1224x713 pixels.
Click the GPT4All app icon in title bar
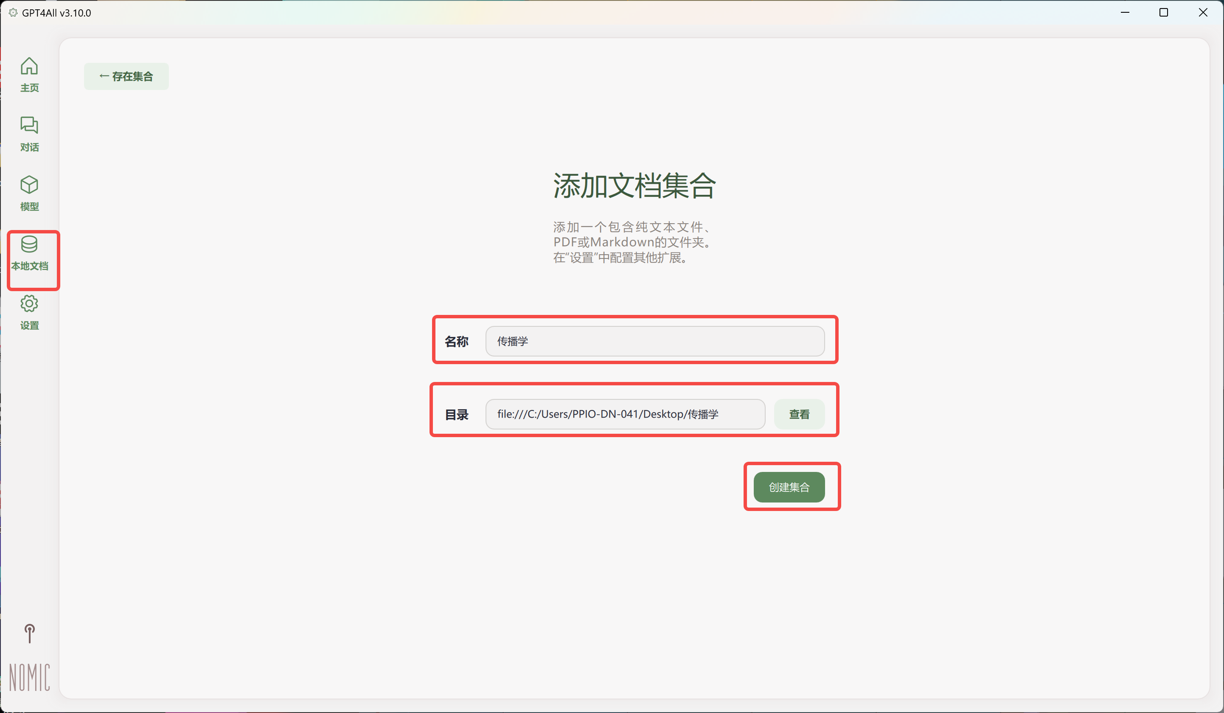tap(13, 13)
